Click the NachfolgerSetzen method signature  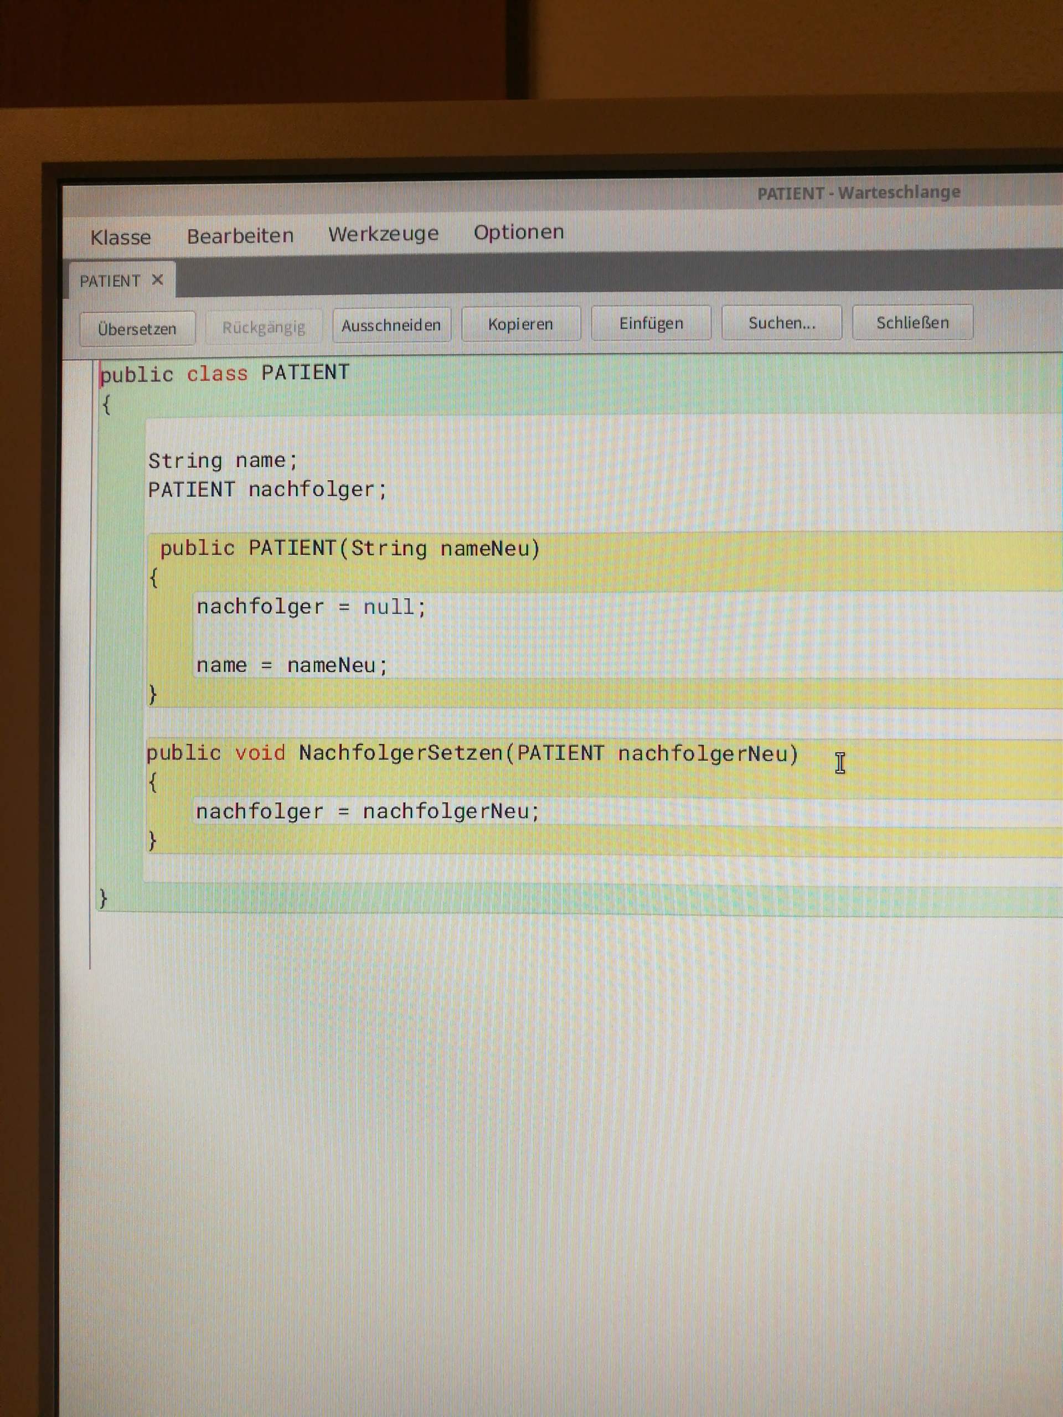tap(472, 753)
